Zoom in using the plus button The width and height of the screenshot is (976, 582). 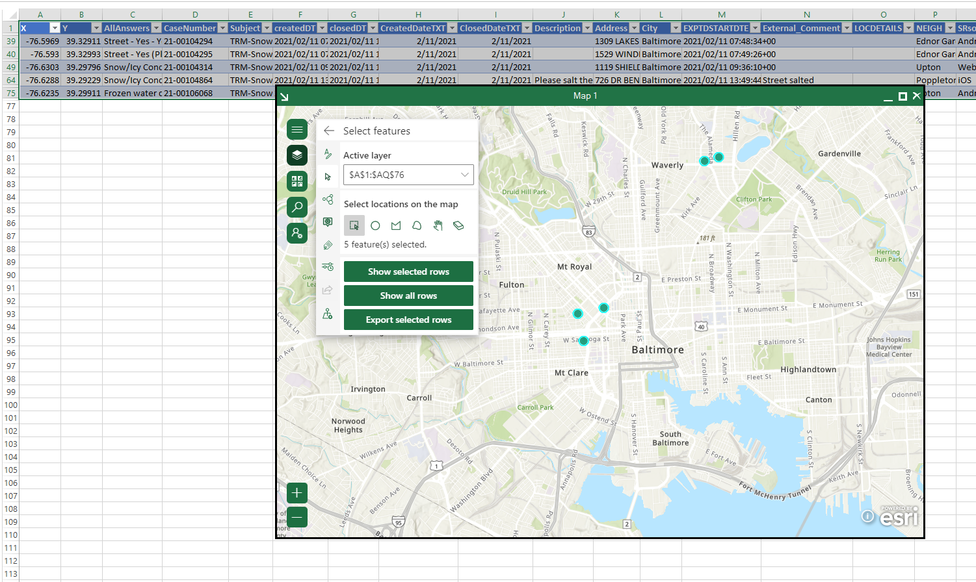pos(297,493)
